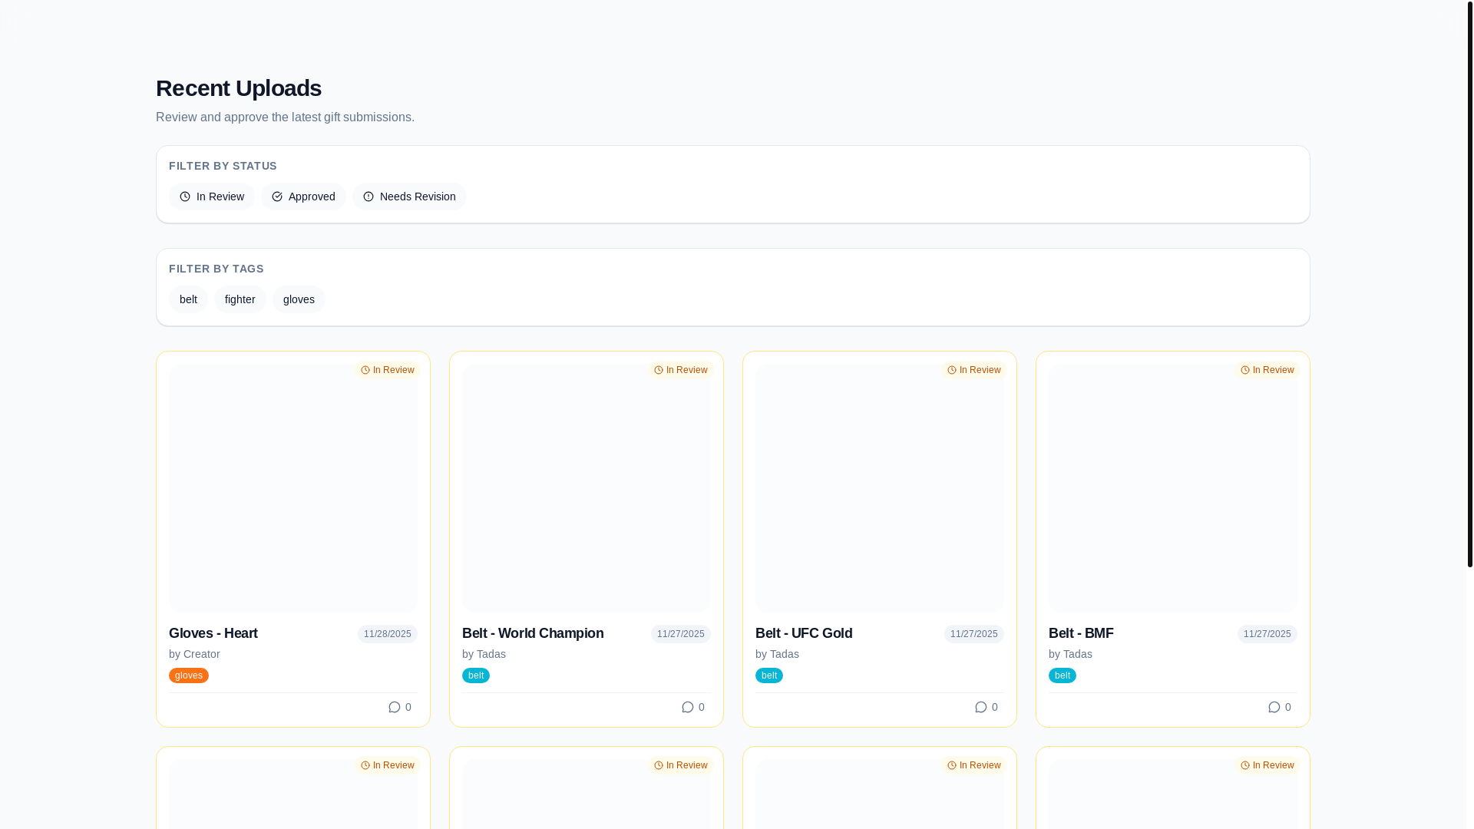
Task: Filter uploads by In Review status
Action: click(212, 197)
